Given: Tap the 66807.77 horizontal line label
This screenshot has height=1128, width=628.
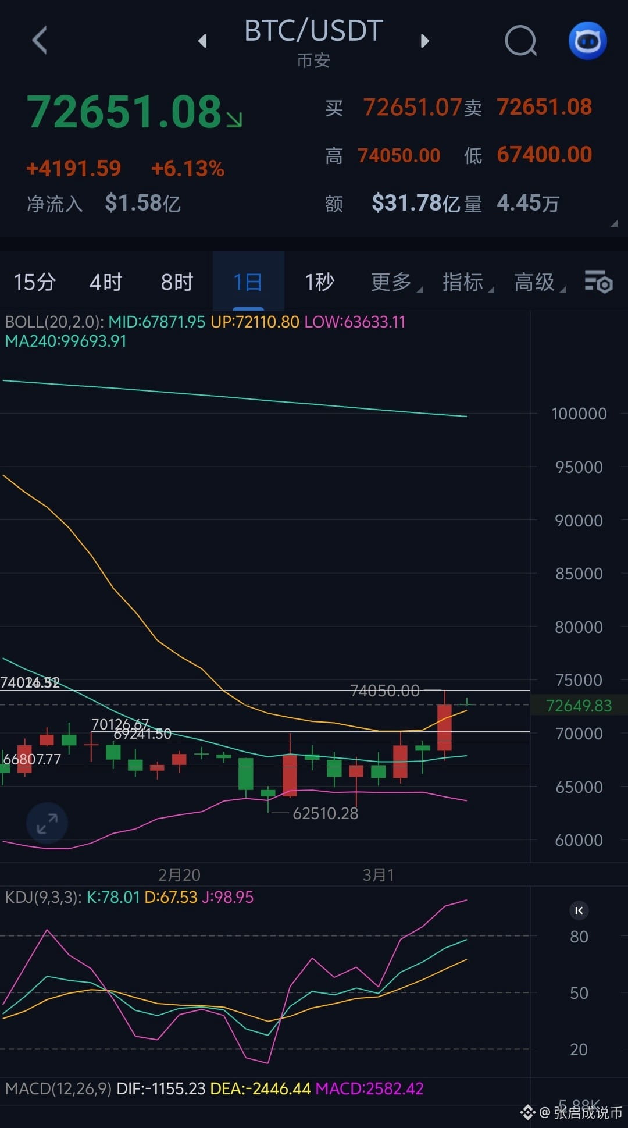Looking at the screenshot, I should [x=32, y=759].
